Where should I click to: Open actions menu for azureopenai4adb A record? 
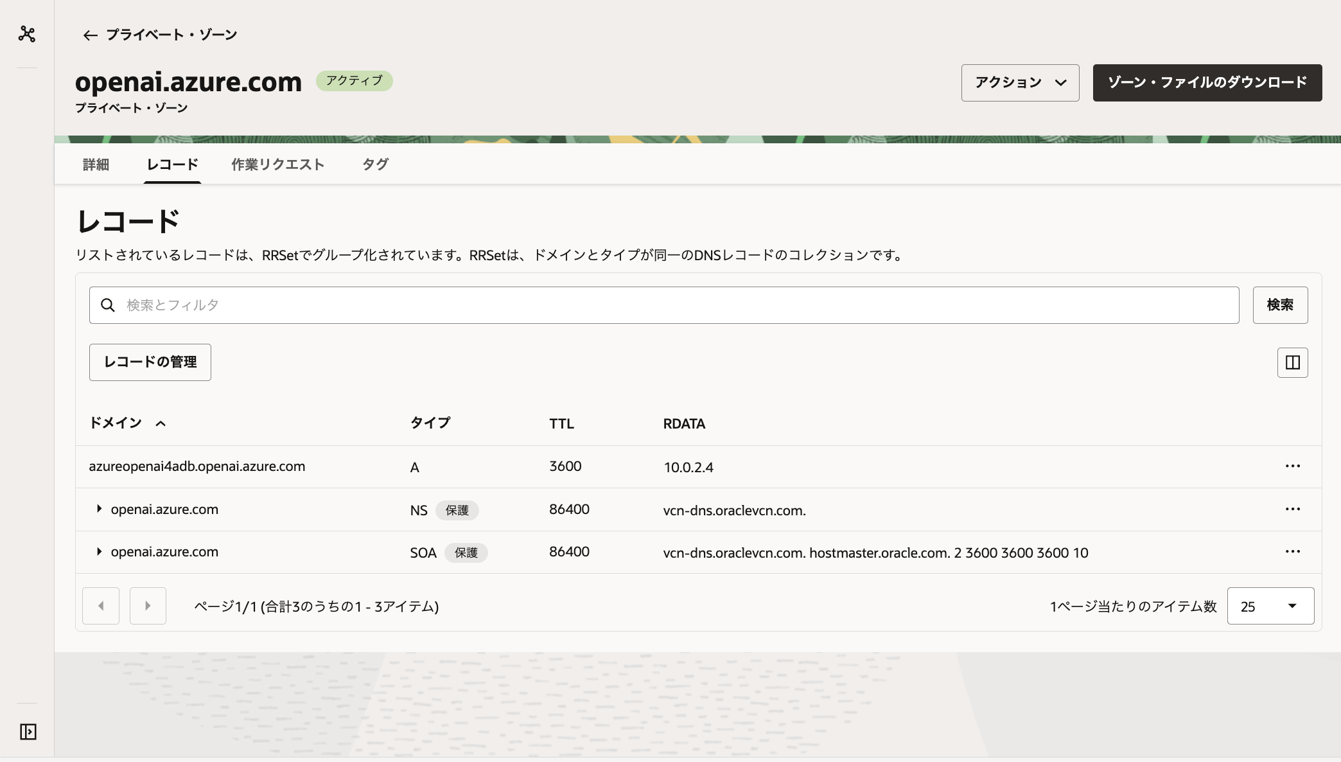click(1293, 466)
